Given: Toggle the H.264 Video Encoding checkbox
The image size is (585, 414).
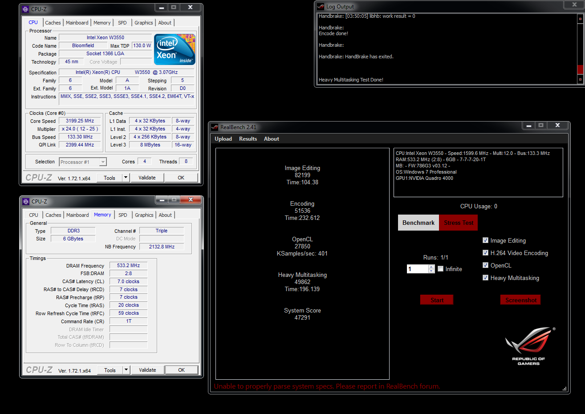Looking at the screenshot, I should 485,253.
